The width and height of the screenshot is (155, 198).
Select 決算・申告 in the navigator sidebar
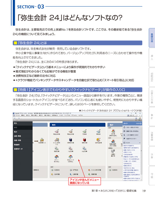(x=17, y=136)
